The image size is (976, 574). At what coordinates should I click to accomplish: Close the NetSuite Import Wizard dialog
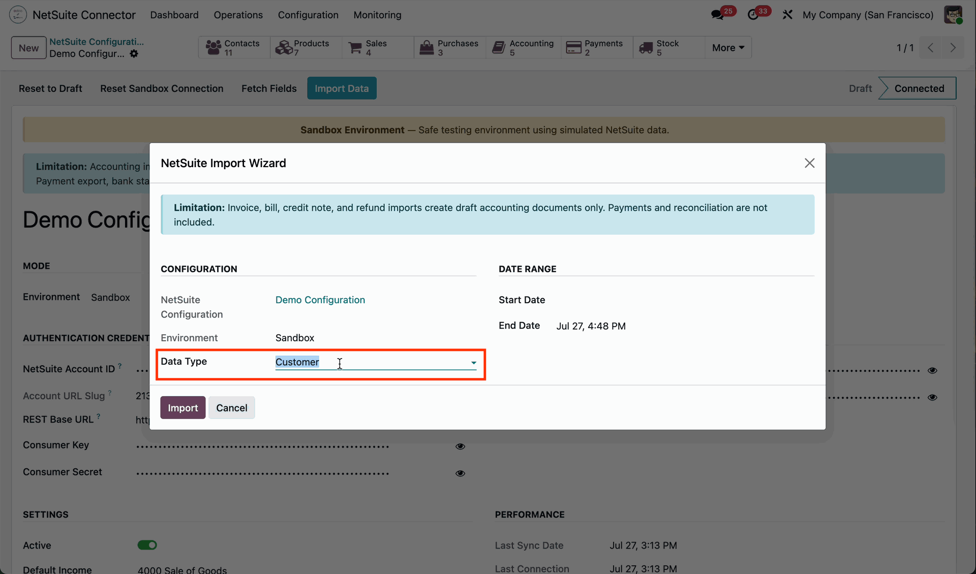tap(809, 163)
